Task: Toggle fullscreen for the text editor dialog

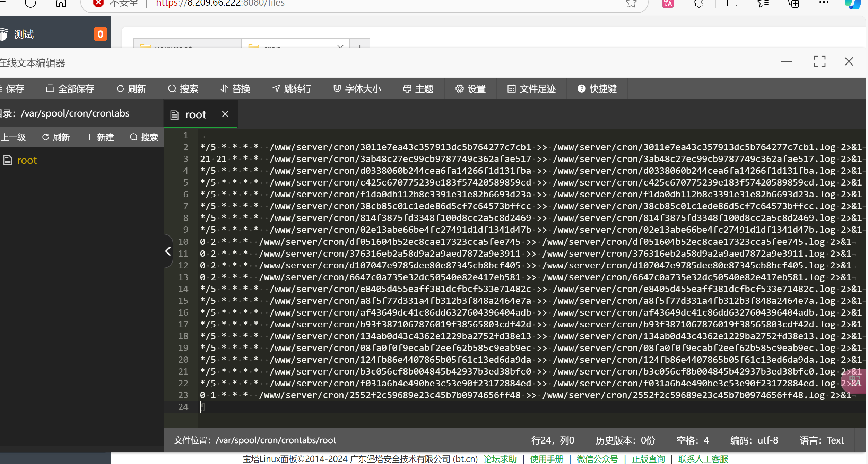Action: [x=820, y=62]
